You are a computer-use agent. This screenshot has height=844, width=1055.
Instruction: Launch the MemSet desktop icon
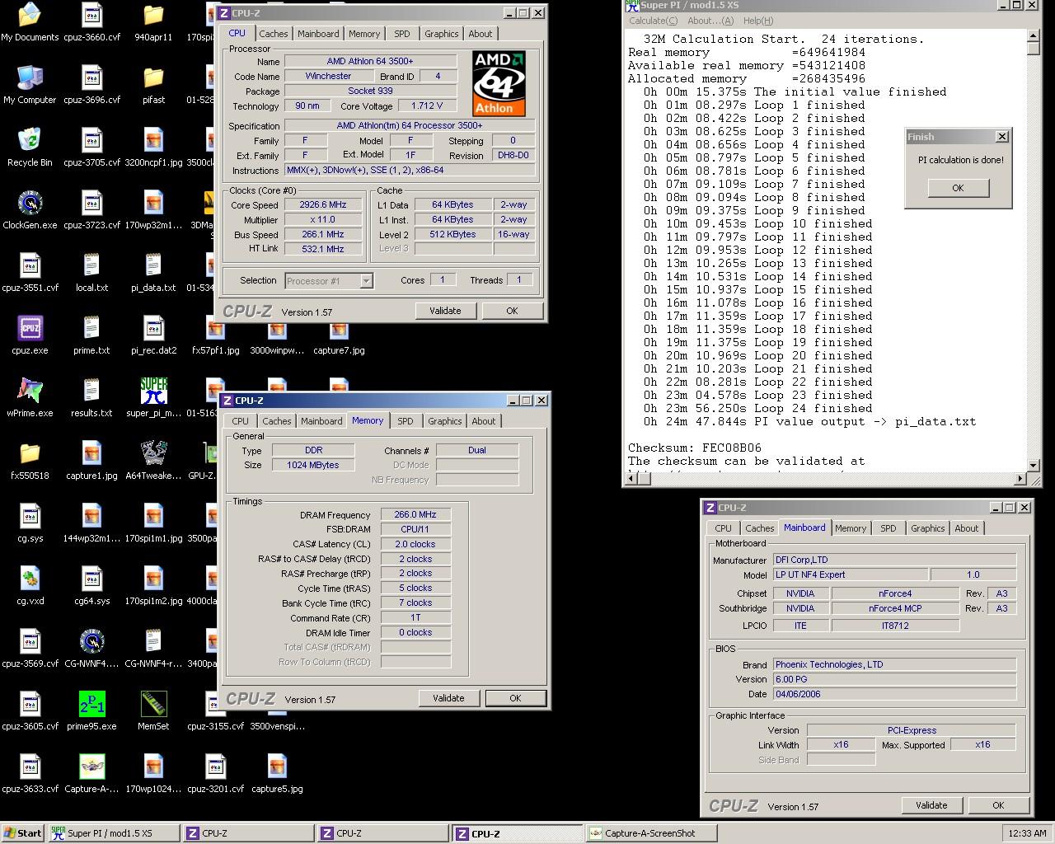[x=153, y=711]
